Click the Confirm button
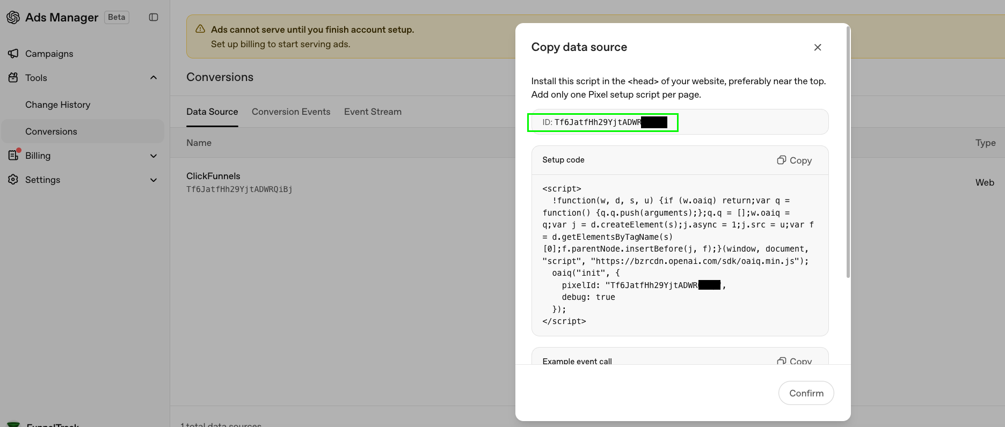 pyautogui.click(x=806, y=393)
